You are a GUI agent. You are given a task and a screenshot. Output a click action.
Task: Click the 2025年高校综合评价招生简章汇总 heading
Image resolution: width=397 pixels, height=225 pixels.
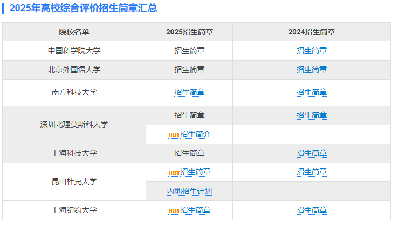point(83,8)
